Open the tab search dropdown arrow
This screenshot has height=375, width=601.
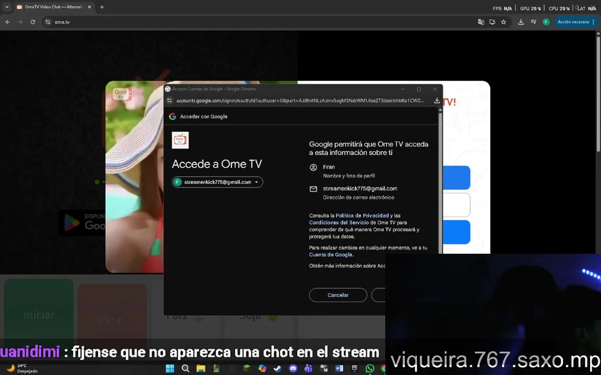[7, 7]
